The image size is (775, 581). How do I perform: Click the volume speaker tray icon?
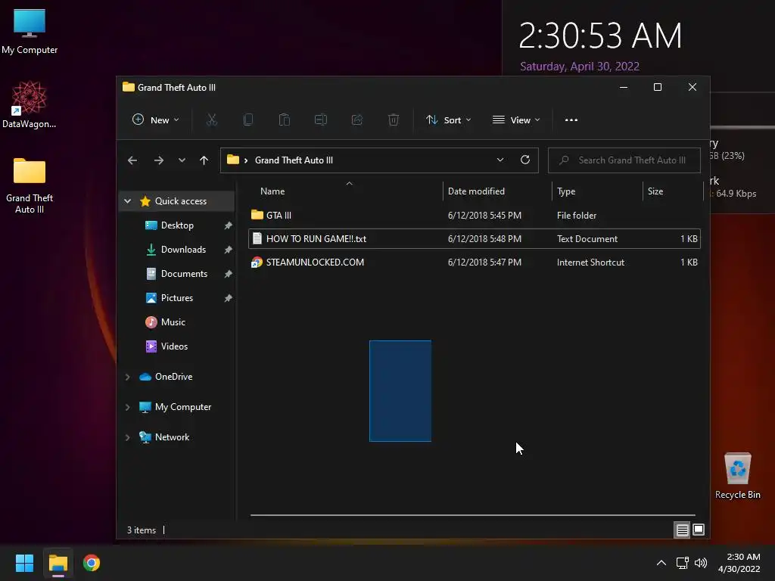701,563
